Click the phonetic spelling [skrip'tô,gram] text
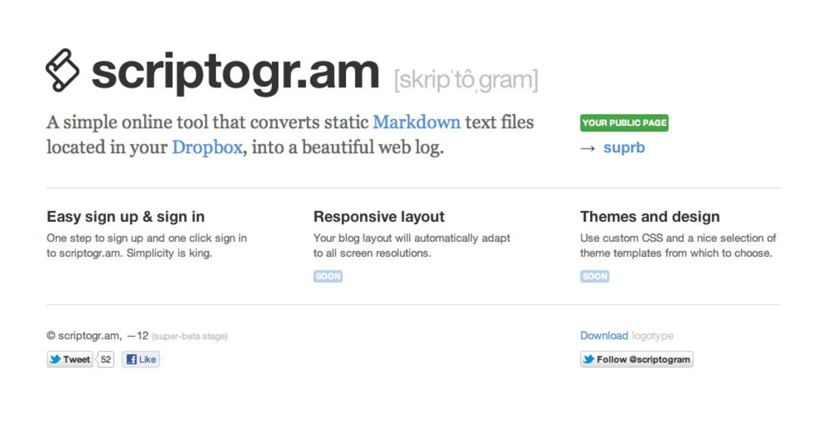Image resolution: width=822 pixels, height=421 pixels. pyautogui.click(x=466, y=80)
